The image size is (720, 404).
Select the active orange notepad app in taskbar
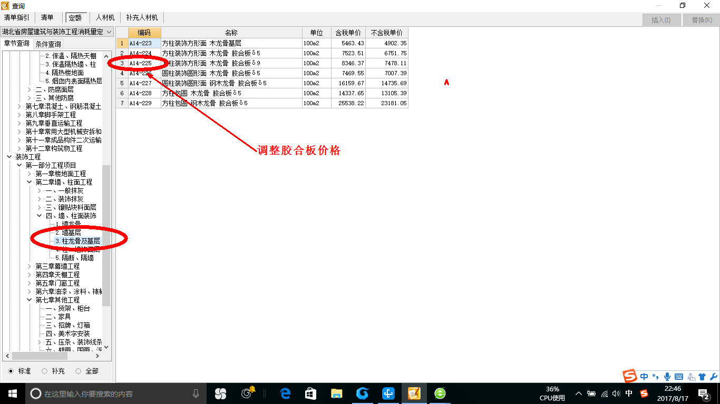click(414, 393)
